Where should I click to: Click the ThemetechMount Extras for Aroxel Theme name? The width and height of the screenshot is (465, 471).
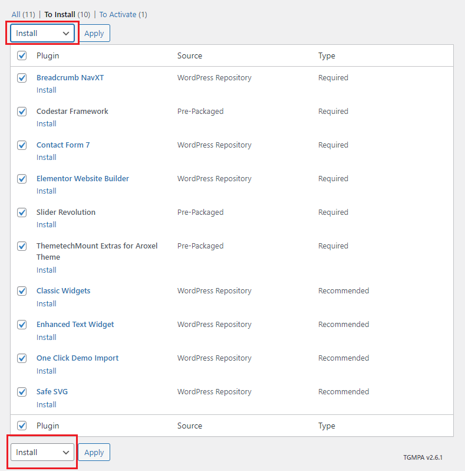[x=97, y=251]
